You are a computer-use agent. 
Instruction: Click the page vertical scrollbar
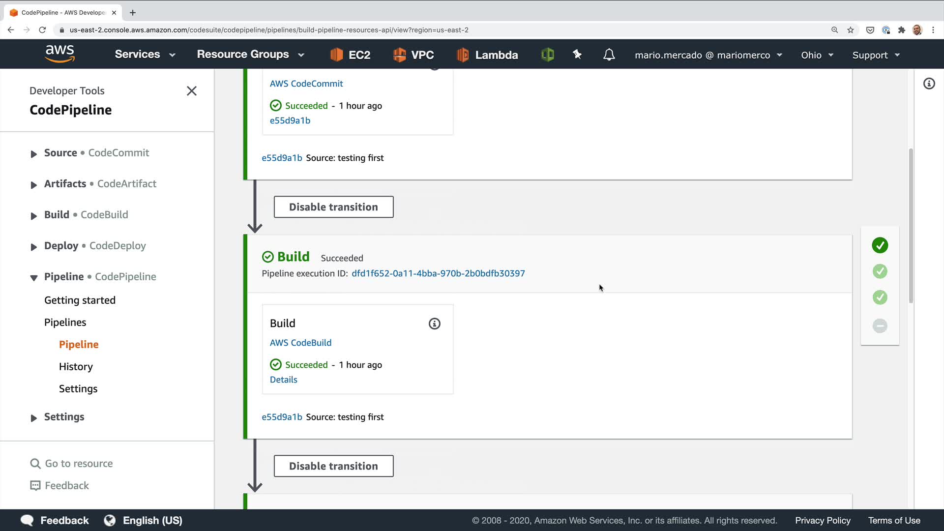click(x=911, y=226)
